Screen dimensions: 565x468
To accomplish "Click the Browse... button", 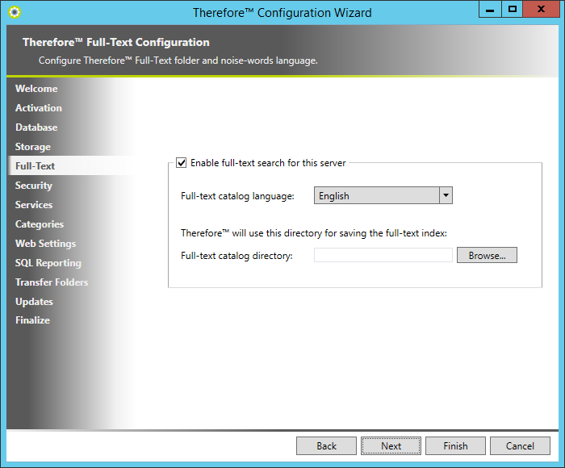I will (487, 256).
